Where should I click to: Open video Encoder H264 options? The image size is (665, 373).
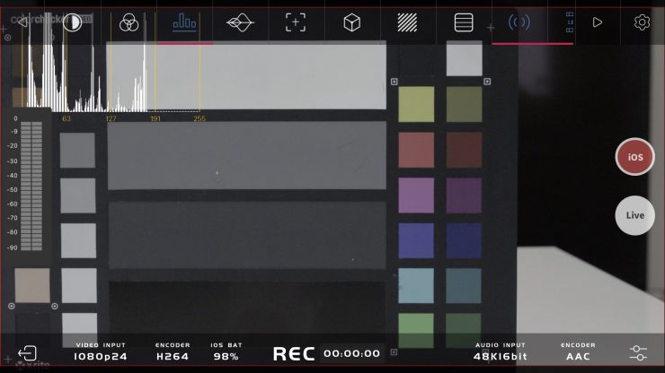(x=173, y=351)
